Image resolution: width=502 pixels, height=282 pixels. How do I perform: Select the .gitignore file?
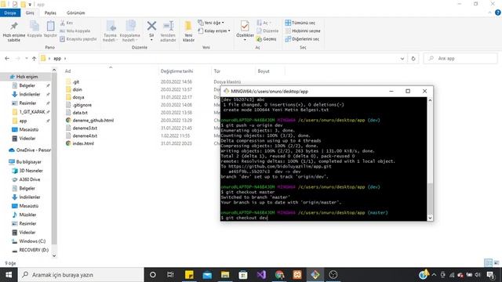click(x=82, y=105)
